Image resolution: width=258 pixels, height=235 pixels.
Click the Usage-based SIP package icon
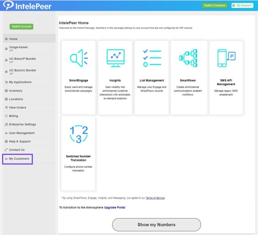[x=6, y=49]
